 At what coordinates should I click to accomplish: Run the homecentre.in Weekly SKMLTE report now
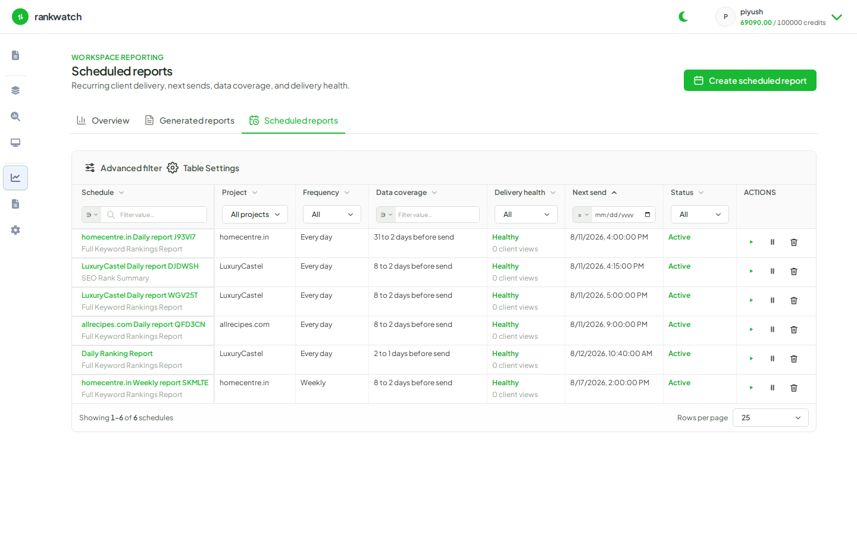(751, 388)
